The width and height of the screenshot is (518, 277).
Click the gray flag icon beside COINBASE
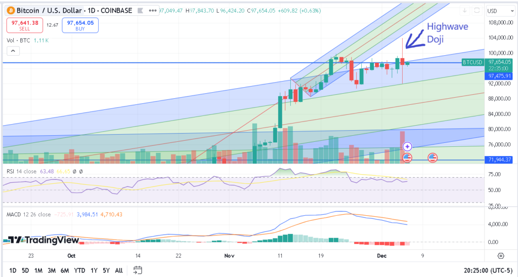(x=141, y=11)
